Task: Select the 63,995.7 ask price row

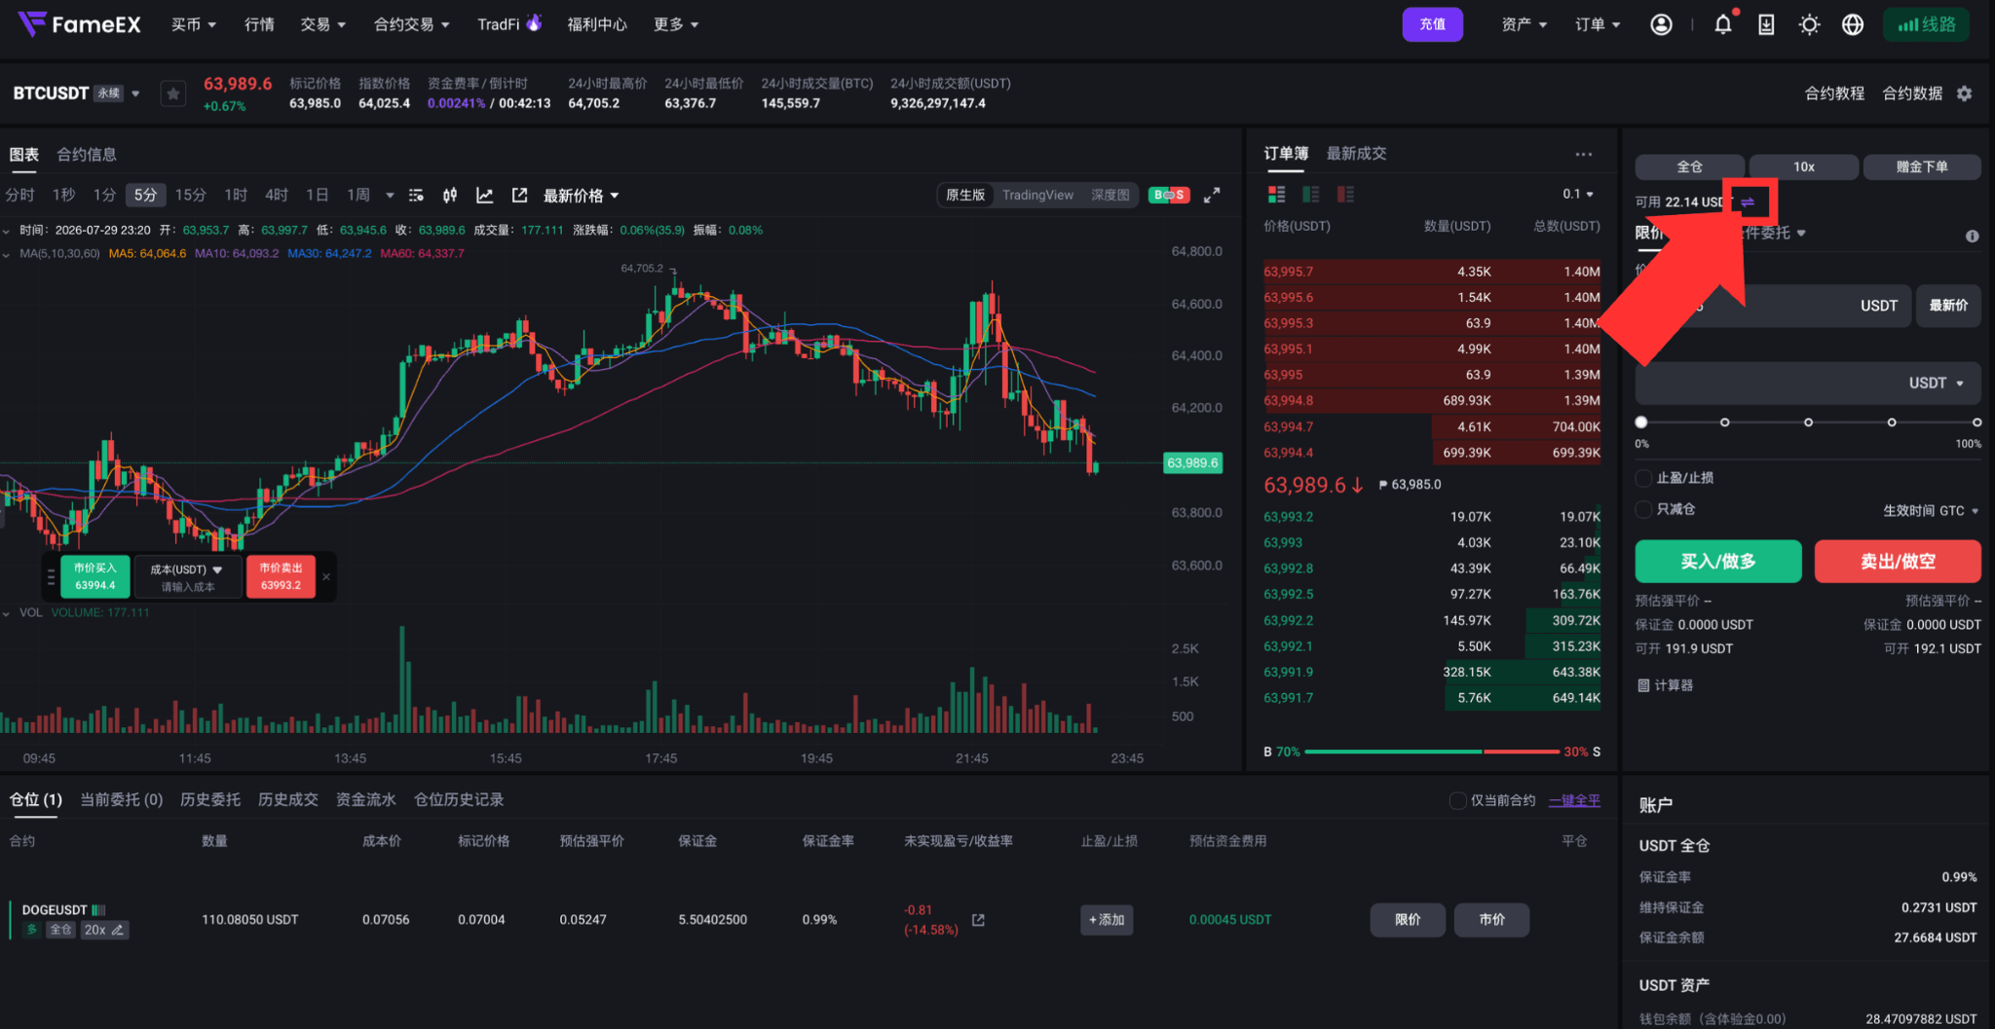Action: tap(1432, 272)
